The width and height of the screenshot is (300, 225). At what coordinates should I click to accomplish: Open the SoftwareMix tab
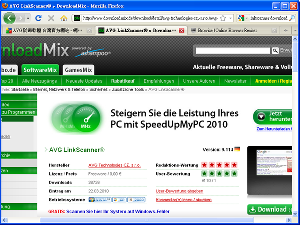tap(40, 70)
